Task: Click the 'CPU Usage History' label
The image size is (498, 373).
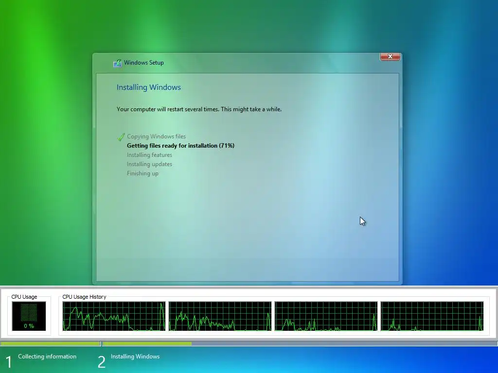Action: pos(84,297)
